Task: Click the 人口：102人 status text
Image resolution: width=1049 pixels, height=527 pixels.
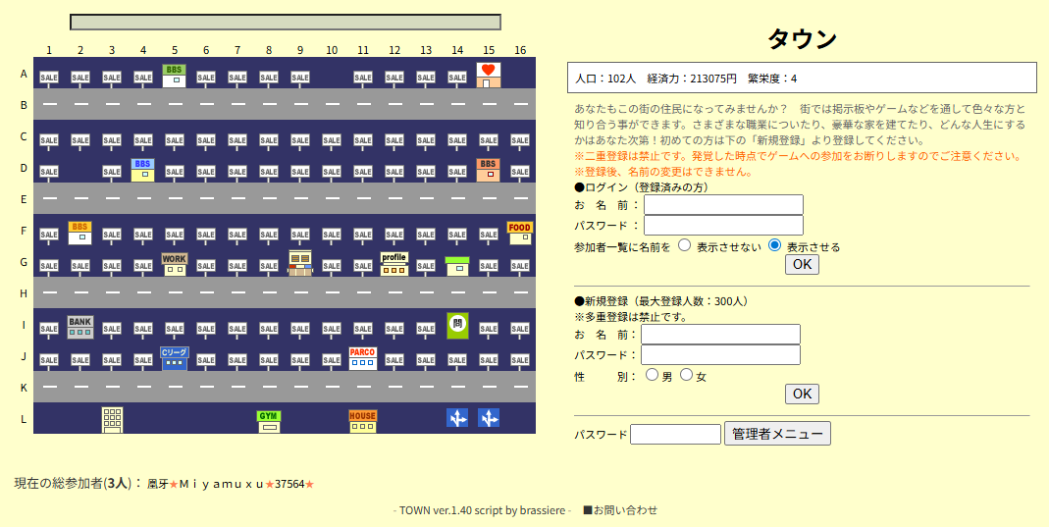Action: tap(605, 79)
